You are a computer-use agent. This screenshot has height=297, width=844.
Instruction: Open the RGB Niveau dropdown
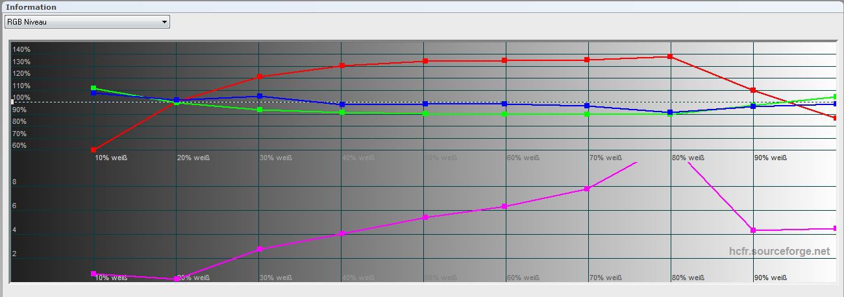pos(87,22)
